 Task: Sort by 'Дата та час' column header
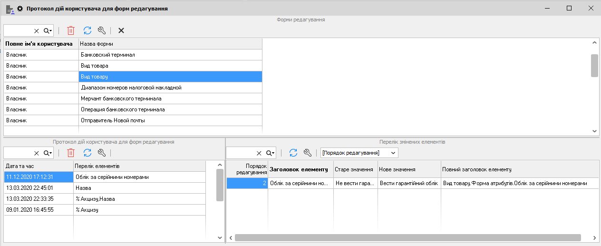tap(38, 166)
